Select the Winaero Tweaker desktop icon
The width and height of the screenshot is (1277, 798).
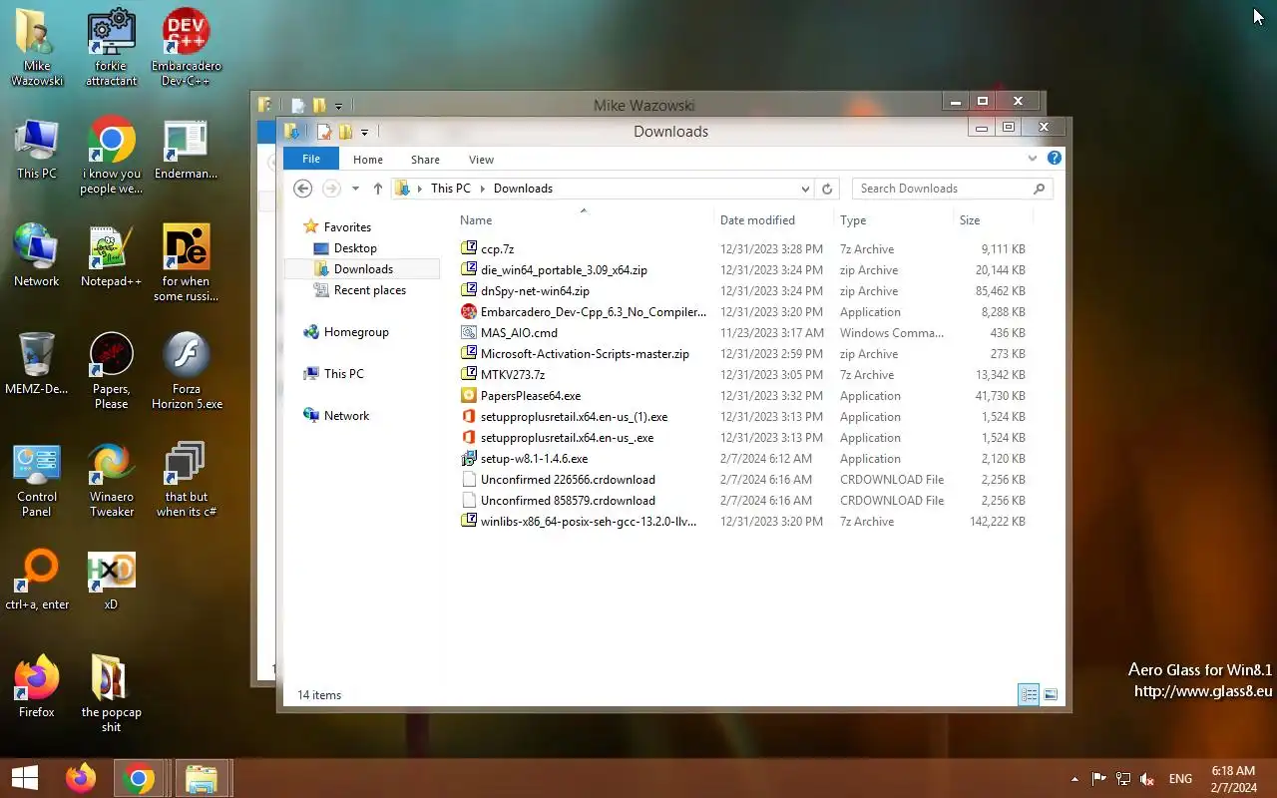[x=111, y=480]
